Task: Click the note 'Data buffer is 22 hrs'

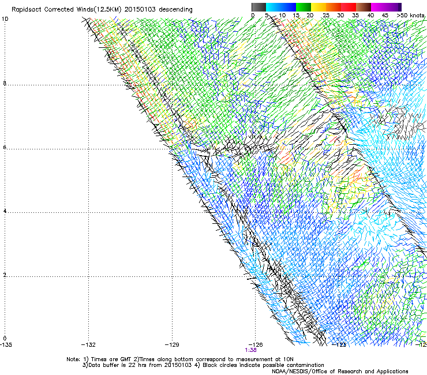Action: (118, 365)
